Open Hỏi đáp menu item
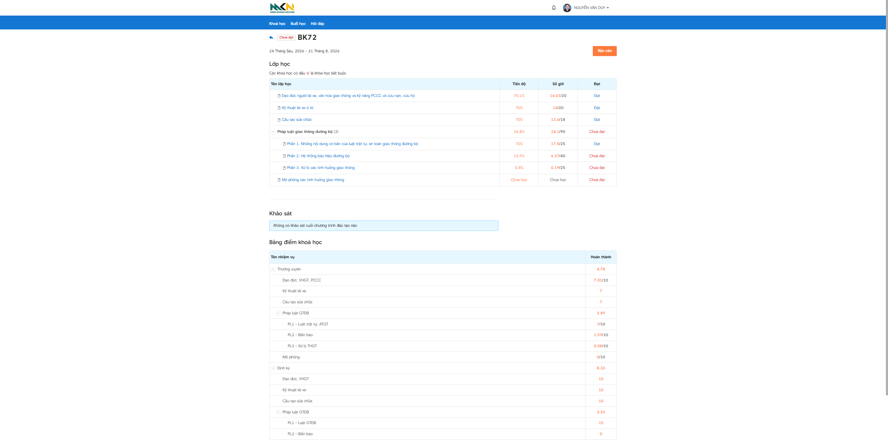 (x=317, y=24)
